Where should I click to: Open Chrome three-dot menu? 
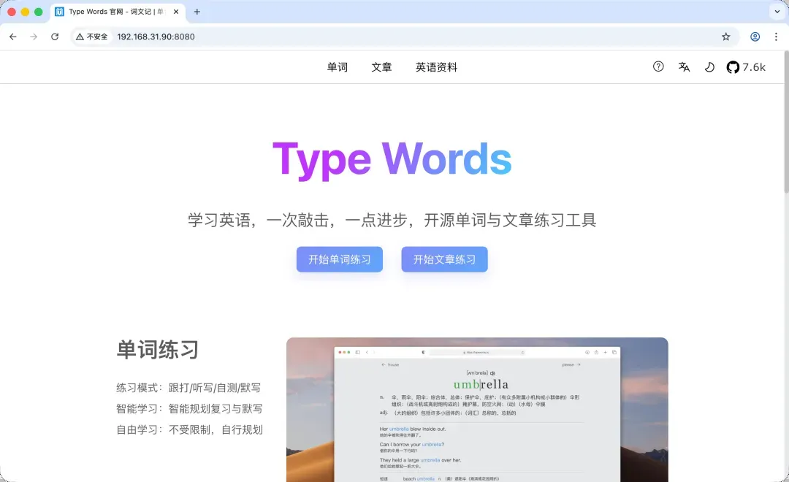tap(775, 37)
